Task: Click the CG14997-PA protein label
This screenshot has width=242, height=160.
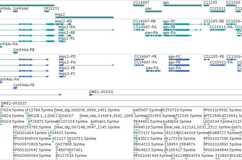Action: click(146, 62)
